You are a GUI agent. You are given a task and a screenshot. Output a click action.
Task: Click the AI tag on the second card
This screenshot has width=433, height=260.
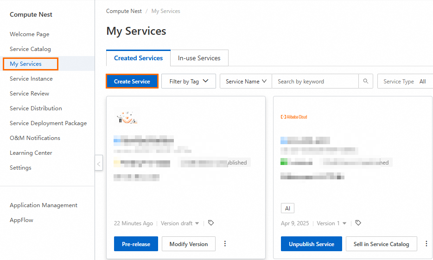[288, 208]
